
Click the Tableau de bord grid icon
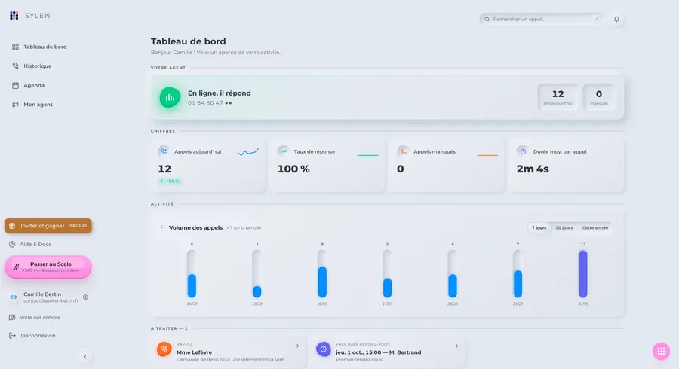pyautogui.click(x=16, y=47)
